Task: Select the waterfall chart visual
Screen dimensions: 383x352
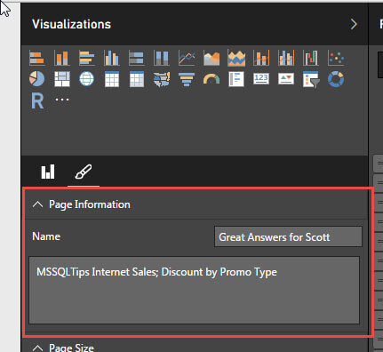Action: pos(311,58)
